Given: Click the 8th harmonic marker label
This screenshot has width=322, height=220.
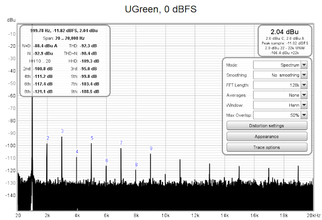Looking at the screenshot, I should [136, 165].
